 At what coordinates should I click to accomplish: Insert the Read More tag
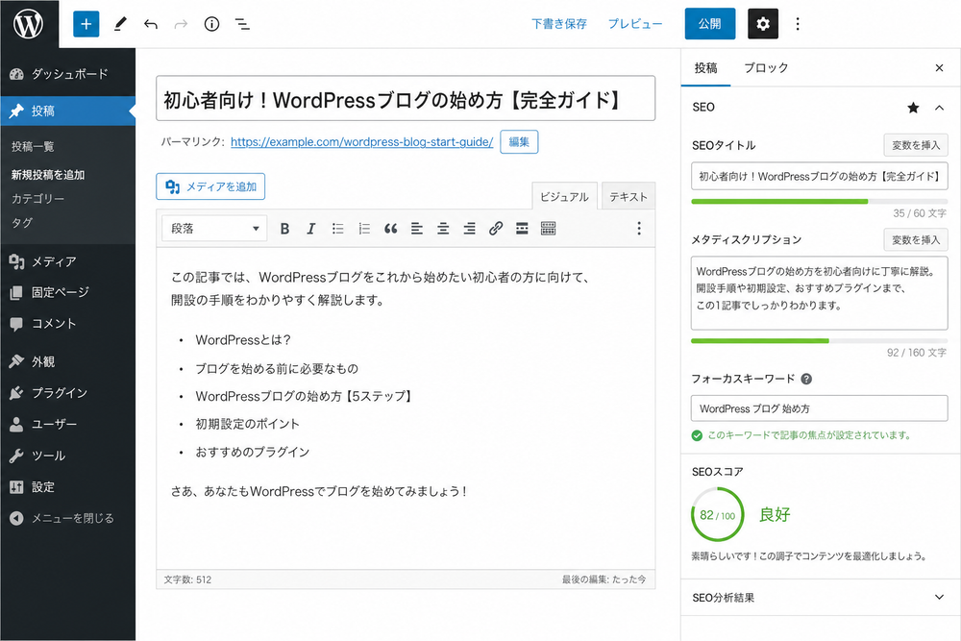[x=522, y=229]
